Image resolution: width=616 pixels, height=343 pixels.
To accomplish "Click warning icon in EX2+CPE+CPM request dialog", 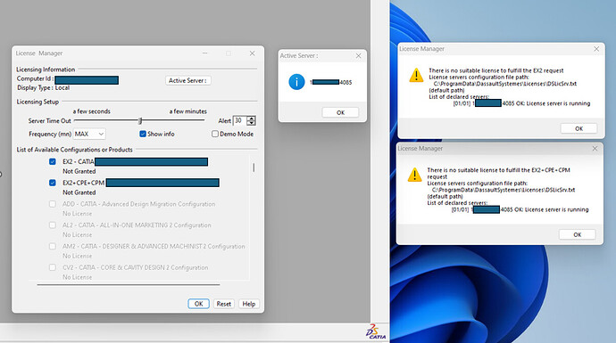I will click(414, 175).
